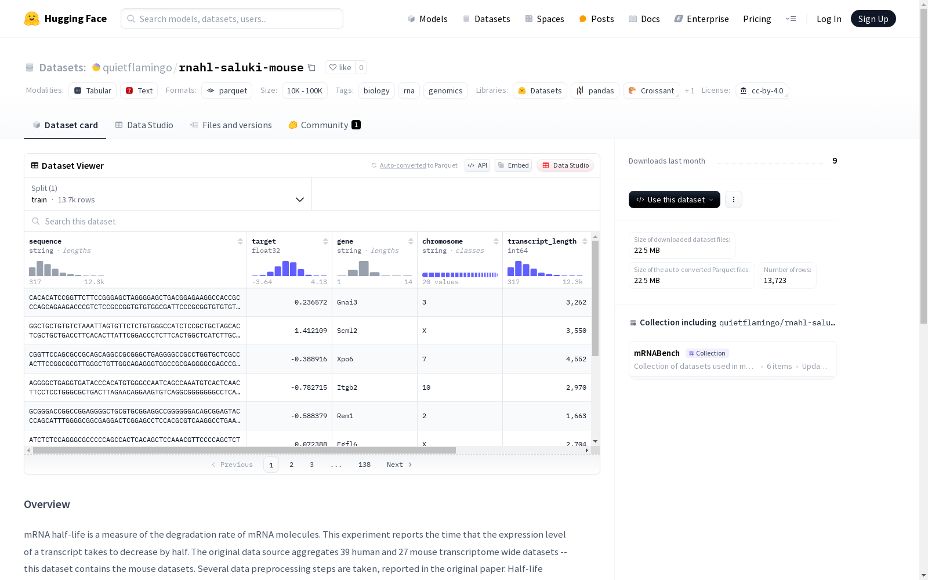Go to page 3 of the table

(x=311, y=465)
